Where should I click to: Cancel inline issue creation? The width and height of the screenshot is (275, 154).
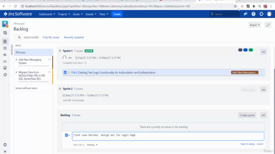coord(260,144)
